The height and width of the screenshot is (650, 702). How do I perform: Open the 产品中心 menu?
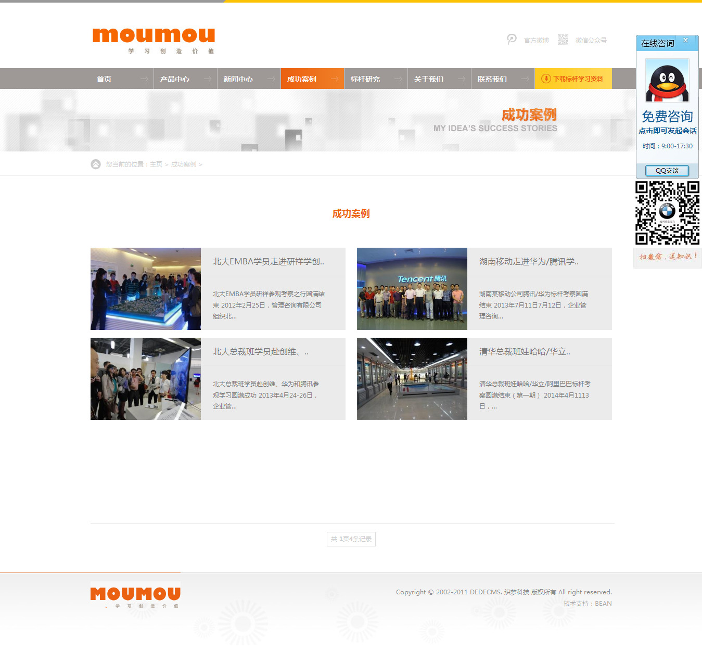point(175,79)
